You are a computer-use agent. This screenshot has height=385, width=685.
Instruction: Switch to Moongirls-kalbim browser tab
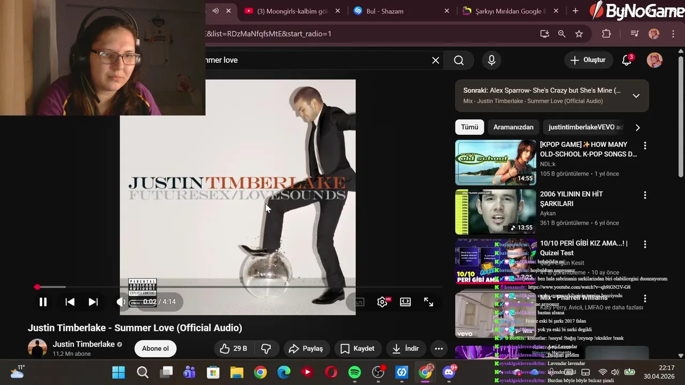tap(292, 11)
